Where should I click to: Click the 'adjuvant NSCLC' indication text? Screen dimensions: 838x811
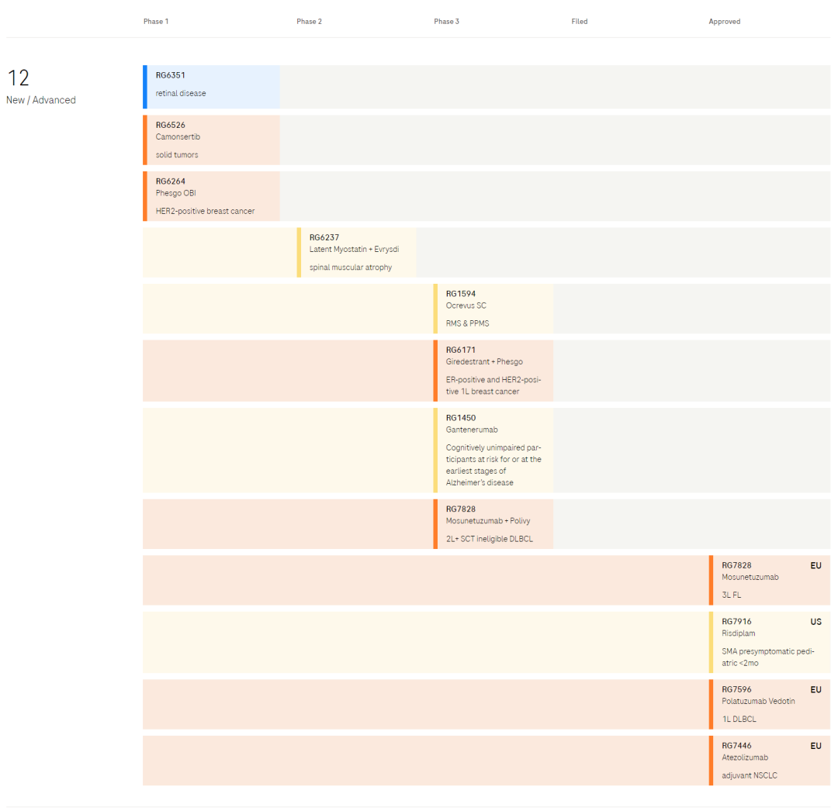pyautogui.click(x=750, y=775)
